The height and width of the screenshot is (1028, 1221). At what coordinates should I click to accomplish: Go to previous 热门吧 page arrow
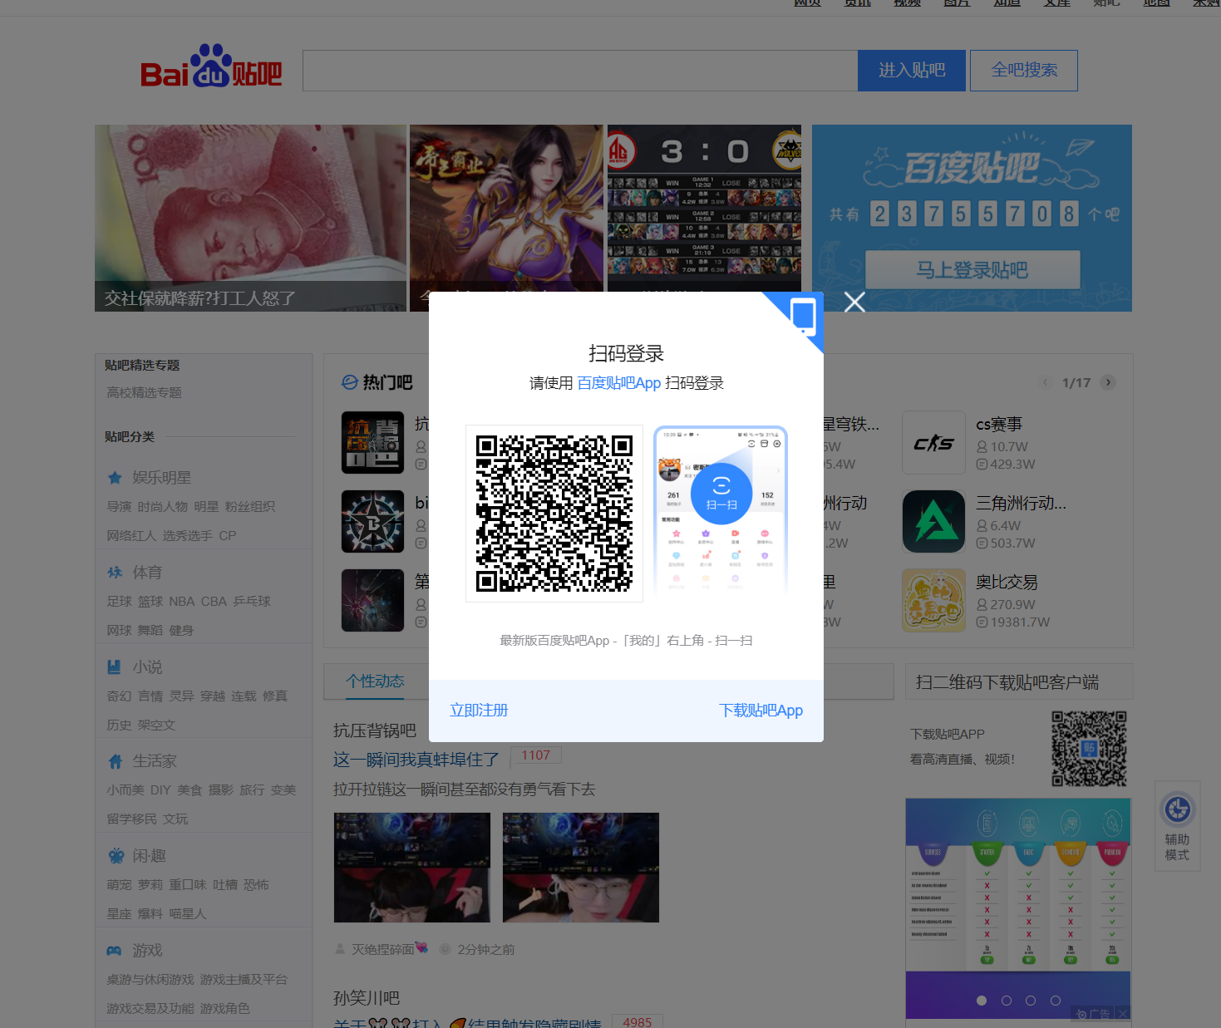[x=1046, y=382]
